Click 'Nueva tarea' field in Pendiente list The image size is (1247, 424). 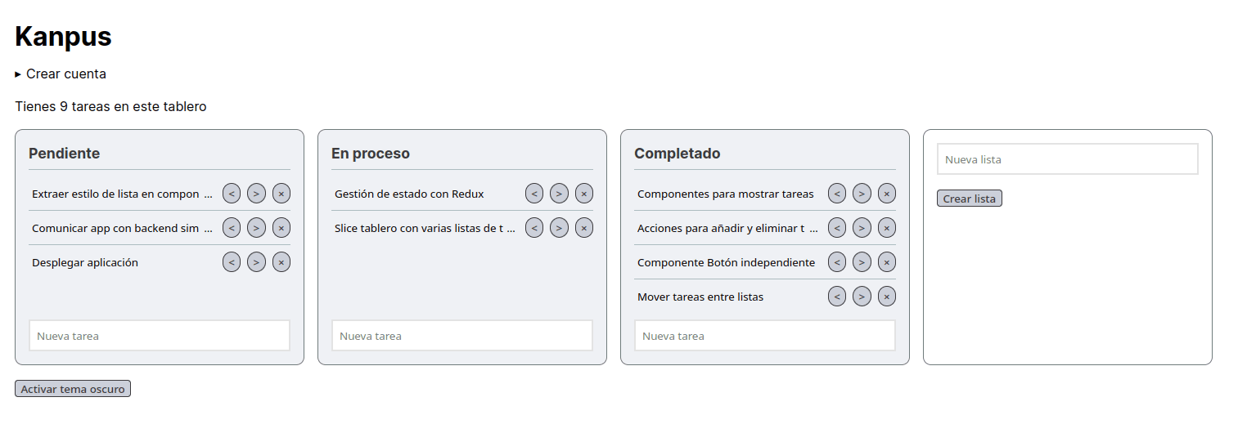[160, 336]
